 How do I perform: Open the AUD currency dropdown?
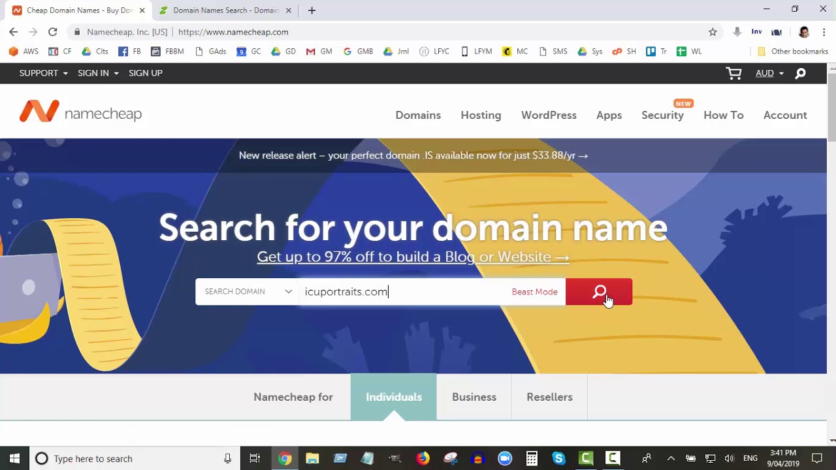coord(769,73)
